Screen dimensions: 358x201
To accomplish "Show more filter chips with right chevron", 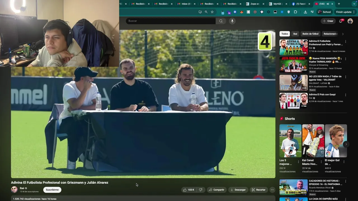I will click(343, 34).
